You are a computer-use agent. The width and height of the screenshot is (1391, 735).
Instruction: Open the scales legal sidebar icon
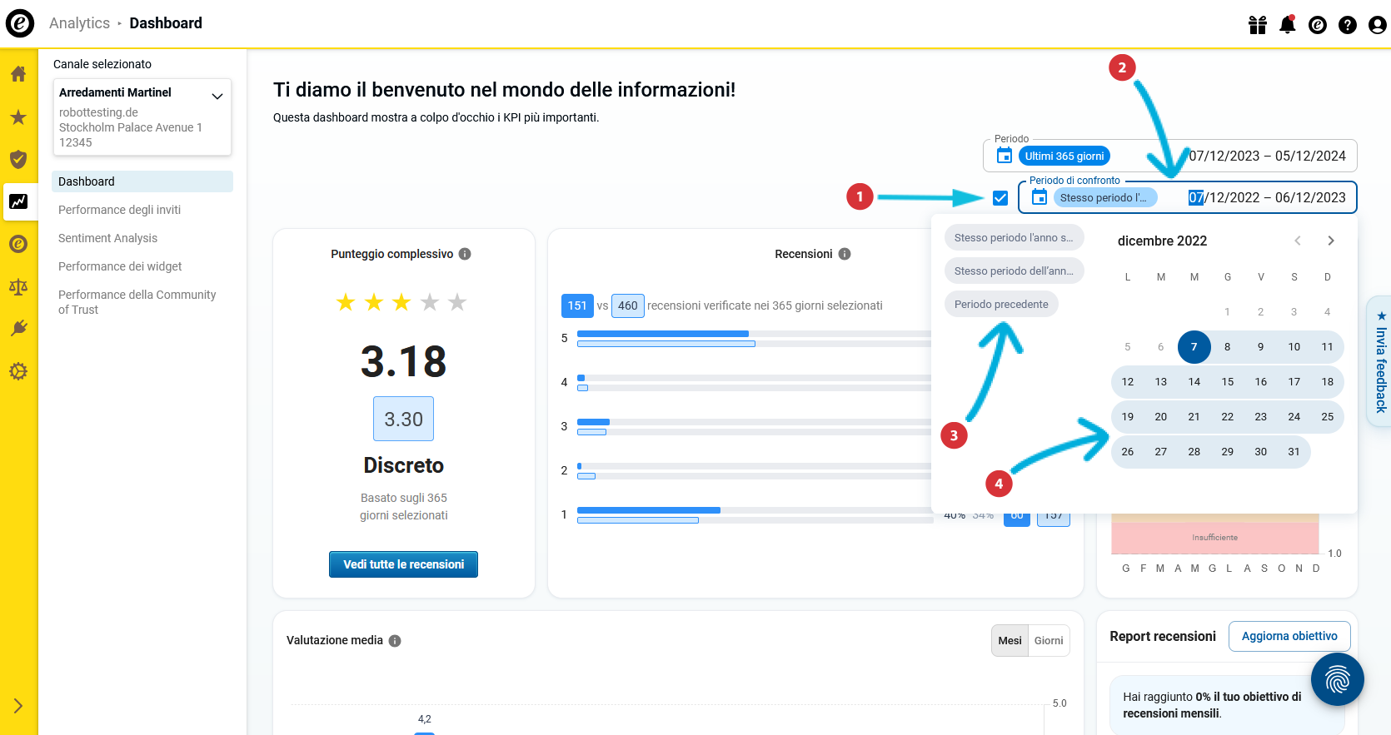click(18, 287)
